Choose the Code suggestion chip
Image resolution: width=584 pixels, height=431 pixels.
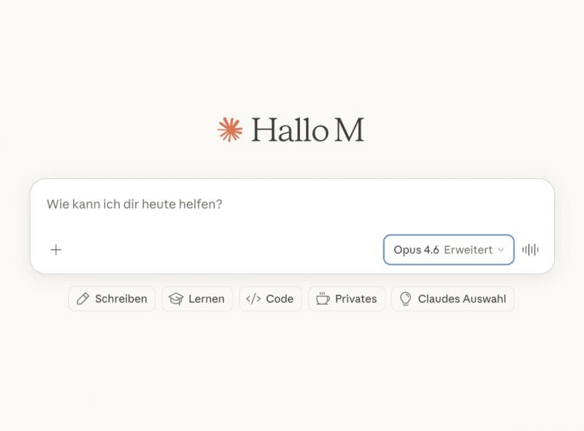(270, 299)
